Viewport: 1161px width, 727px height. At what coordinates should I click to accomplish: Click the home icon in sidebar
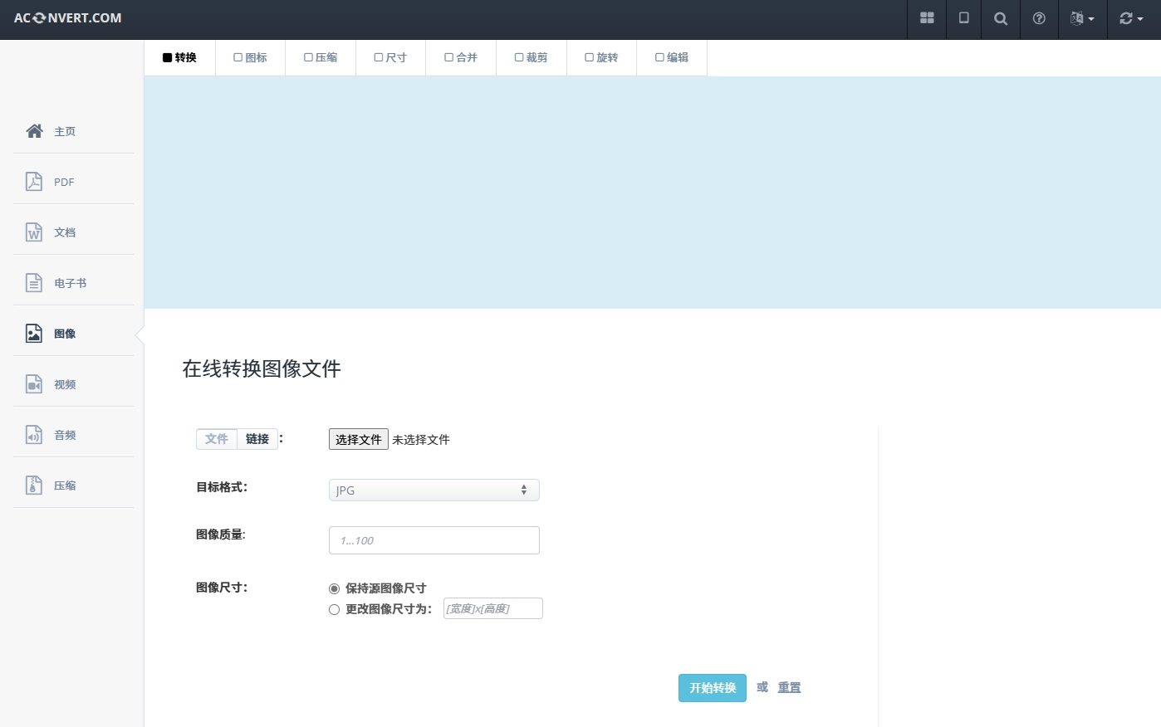coord(34,131)
